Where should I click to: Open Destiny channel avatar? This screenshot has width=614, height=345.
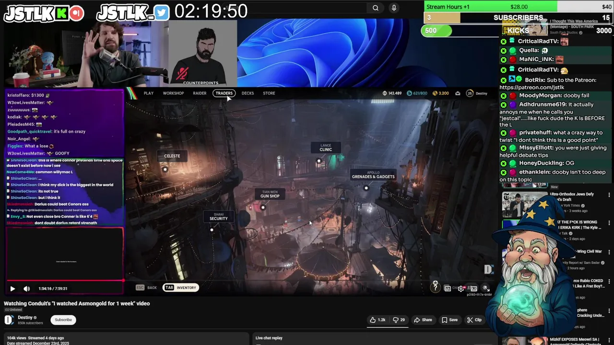[9, 320]
